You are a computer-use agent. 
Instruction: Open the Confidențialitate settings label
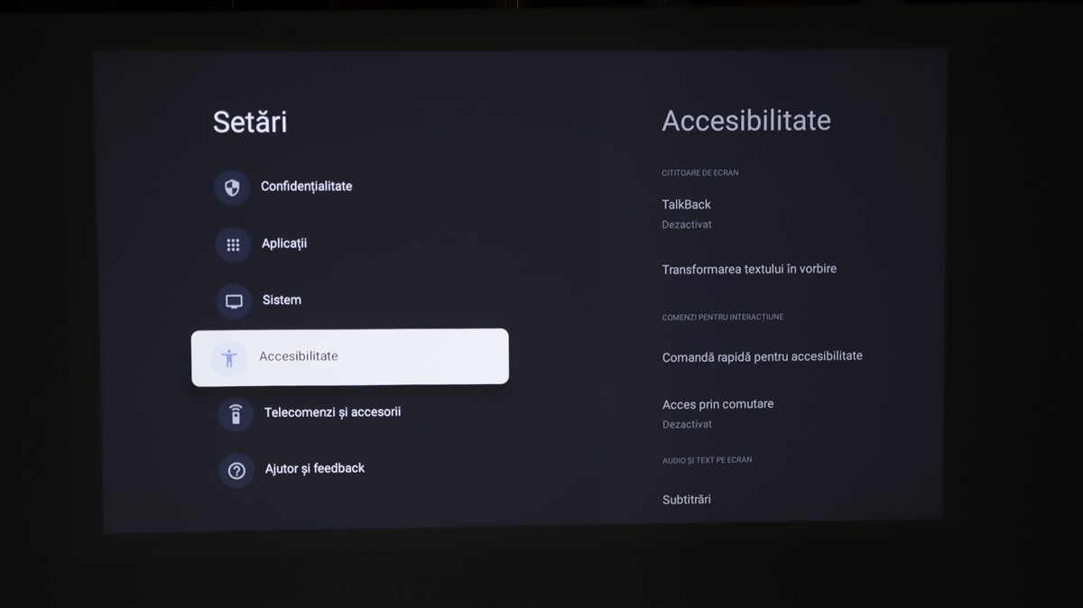(x=306, y=187)
